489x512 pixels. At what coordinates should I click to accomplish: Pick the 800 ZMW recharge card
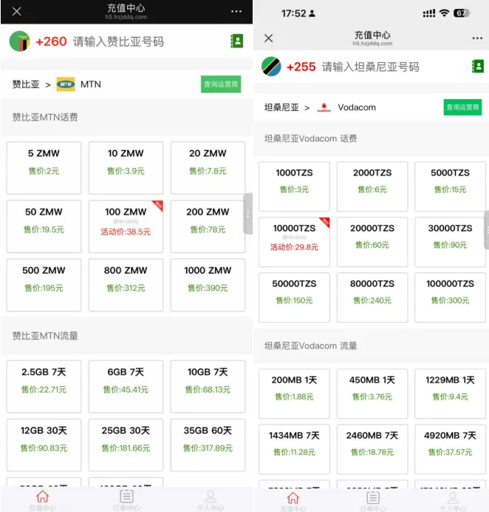coord(126,285)
